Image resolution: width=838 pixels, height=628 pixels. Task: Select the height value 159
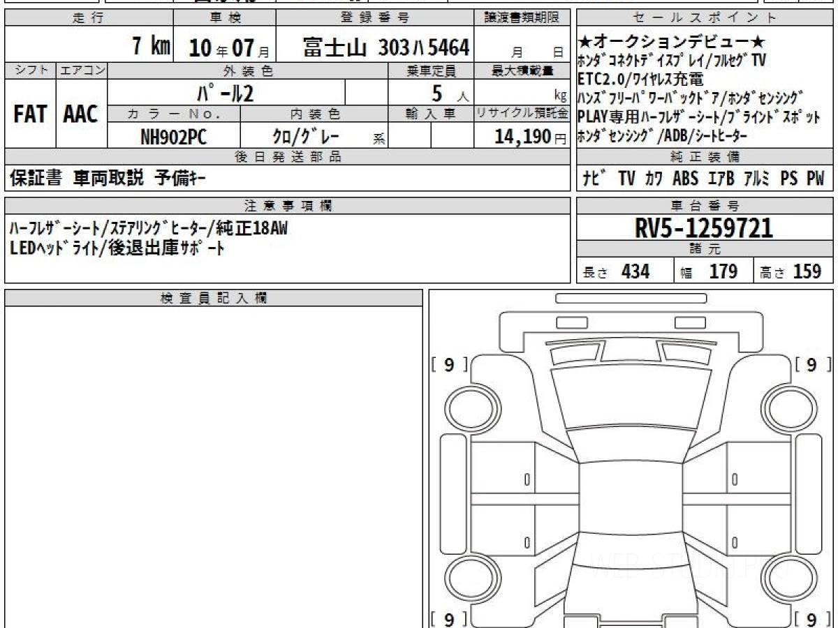807,272
